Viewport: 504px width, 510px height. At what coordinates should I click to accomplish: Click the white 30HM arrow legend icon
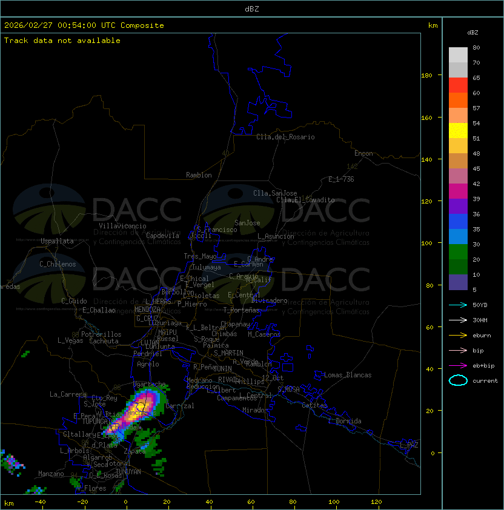pyautogui.click(x=458, y=320)
